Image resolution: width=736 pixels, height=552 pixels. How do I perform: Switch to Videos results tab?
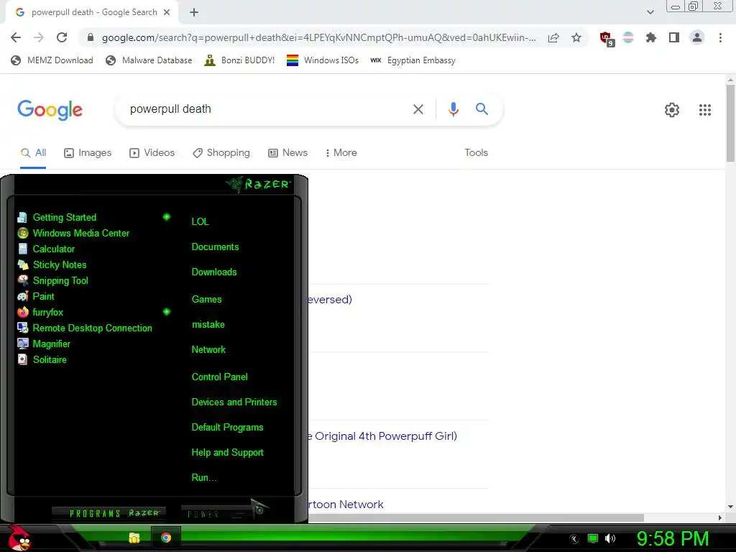[x=152, y=153]
